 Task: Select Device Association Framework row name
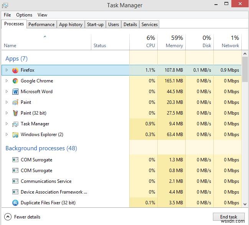[x=54, y=192]
